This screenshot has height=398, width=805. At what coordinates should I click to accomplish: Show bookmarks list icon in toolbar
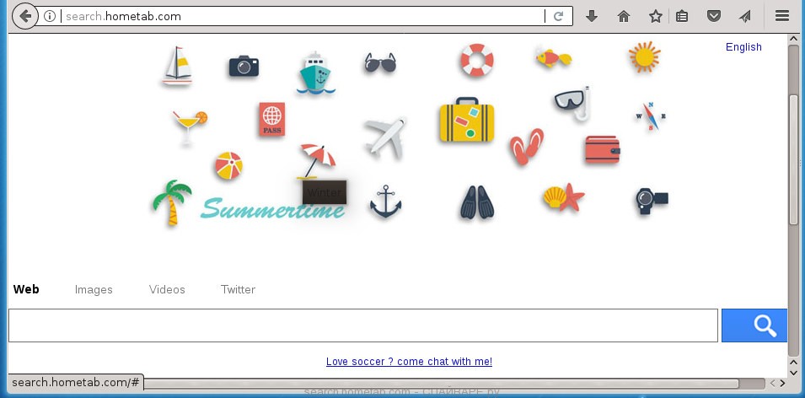click(682, 16)
